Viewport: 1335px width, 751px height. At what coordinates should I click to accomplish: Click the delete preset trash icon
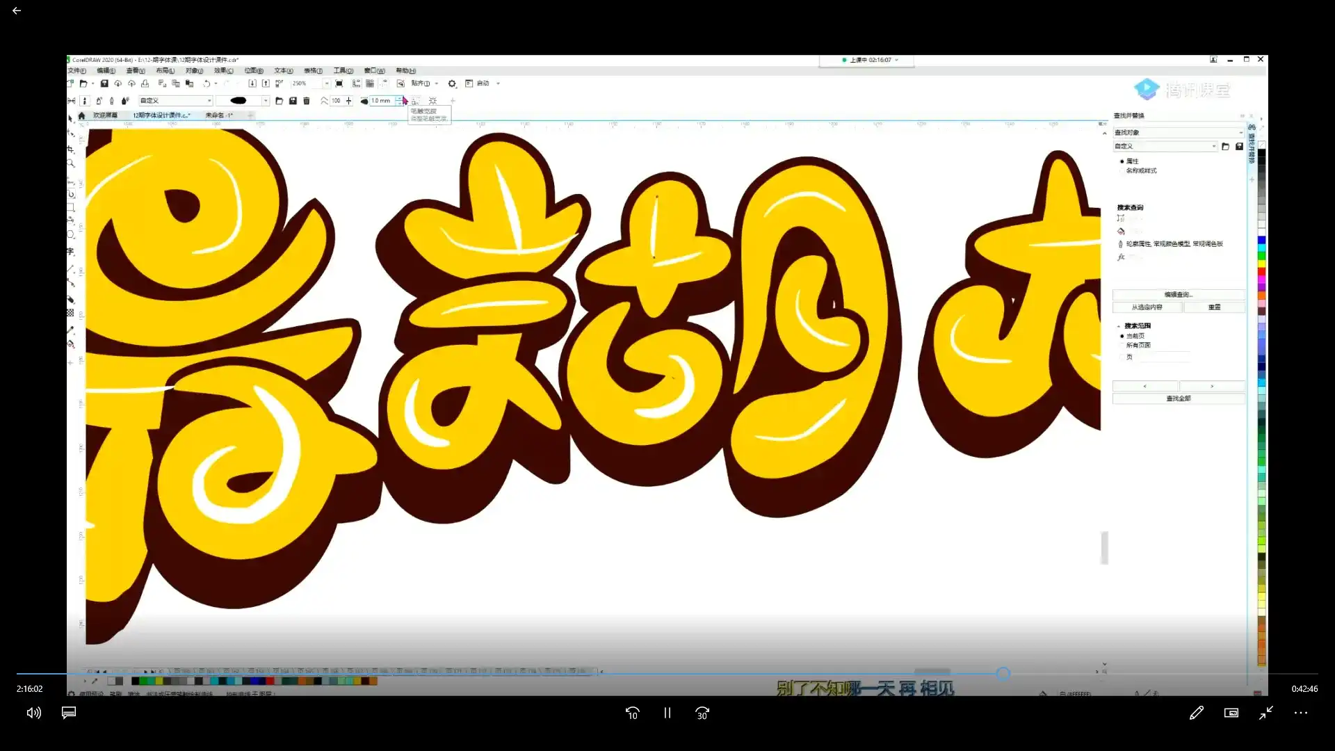[x=307, y=101]
